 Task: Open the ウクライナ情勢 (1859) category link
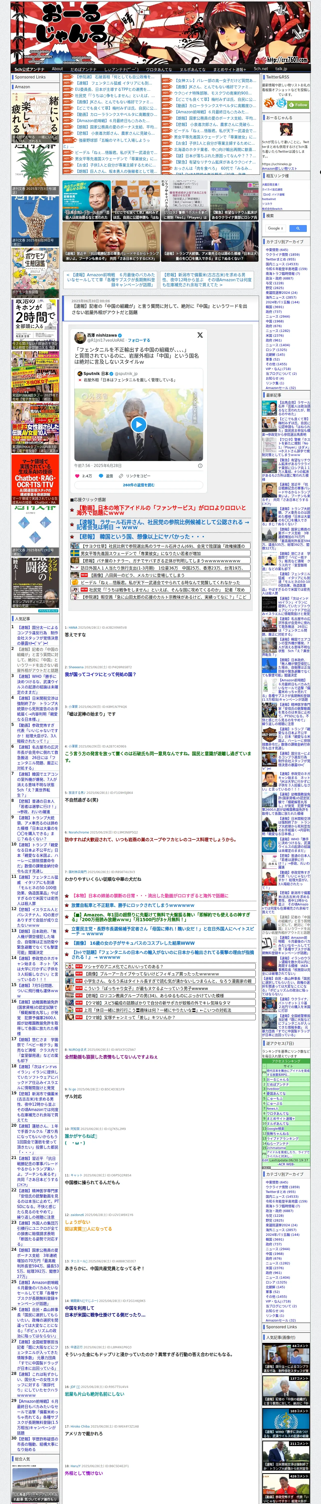[x=282, y=255]
